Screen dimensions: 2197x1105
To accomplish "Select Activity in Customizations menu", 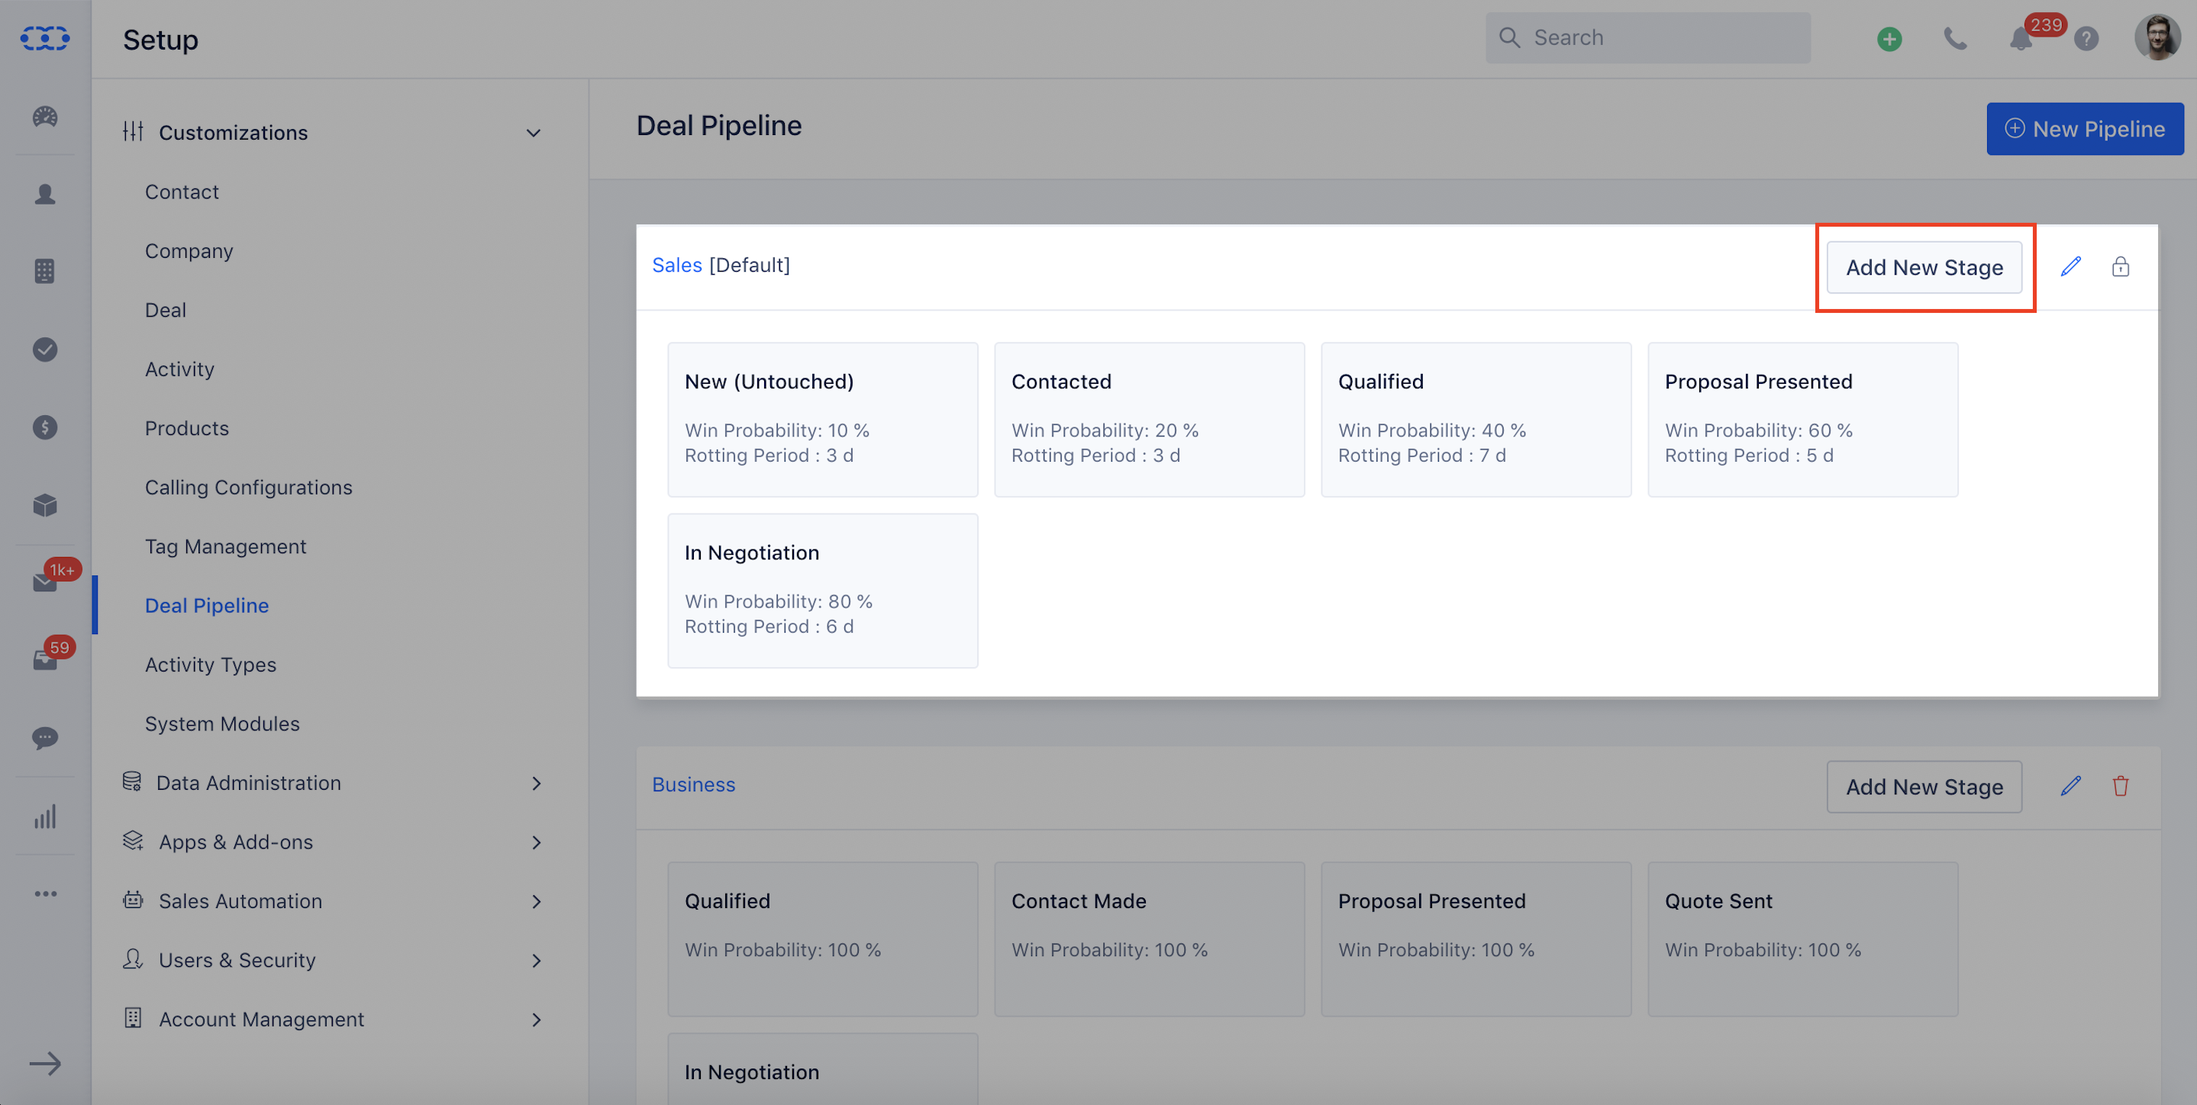I will click(x=179, y=369).
